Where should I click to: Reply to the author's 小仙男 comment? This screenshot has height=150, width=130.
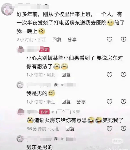66,75
